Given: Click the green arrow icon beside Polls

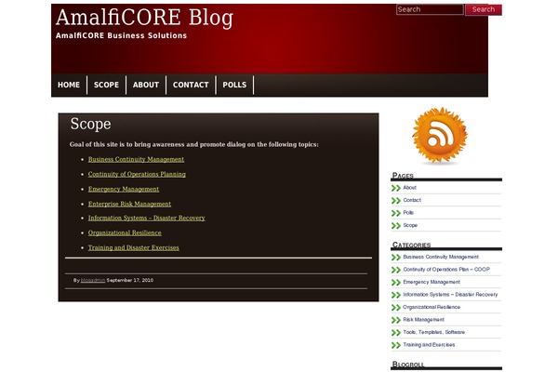Looking at the screenshot, I should point(396,213).
